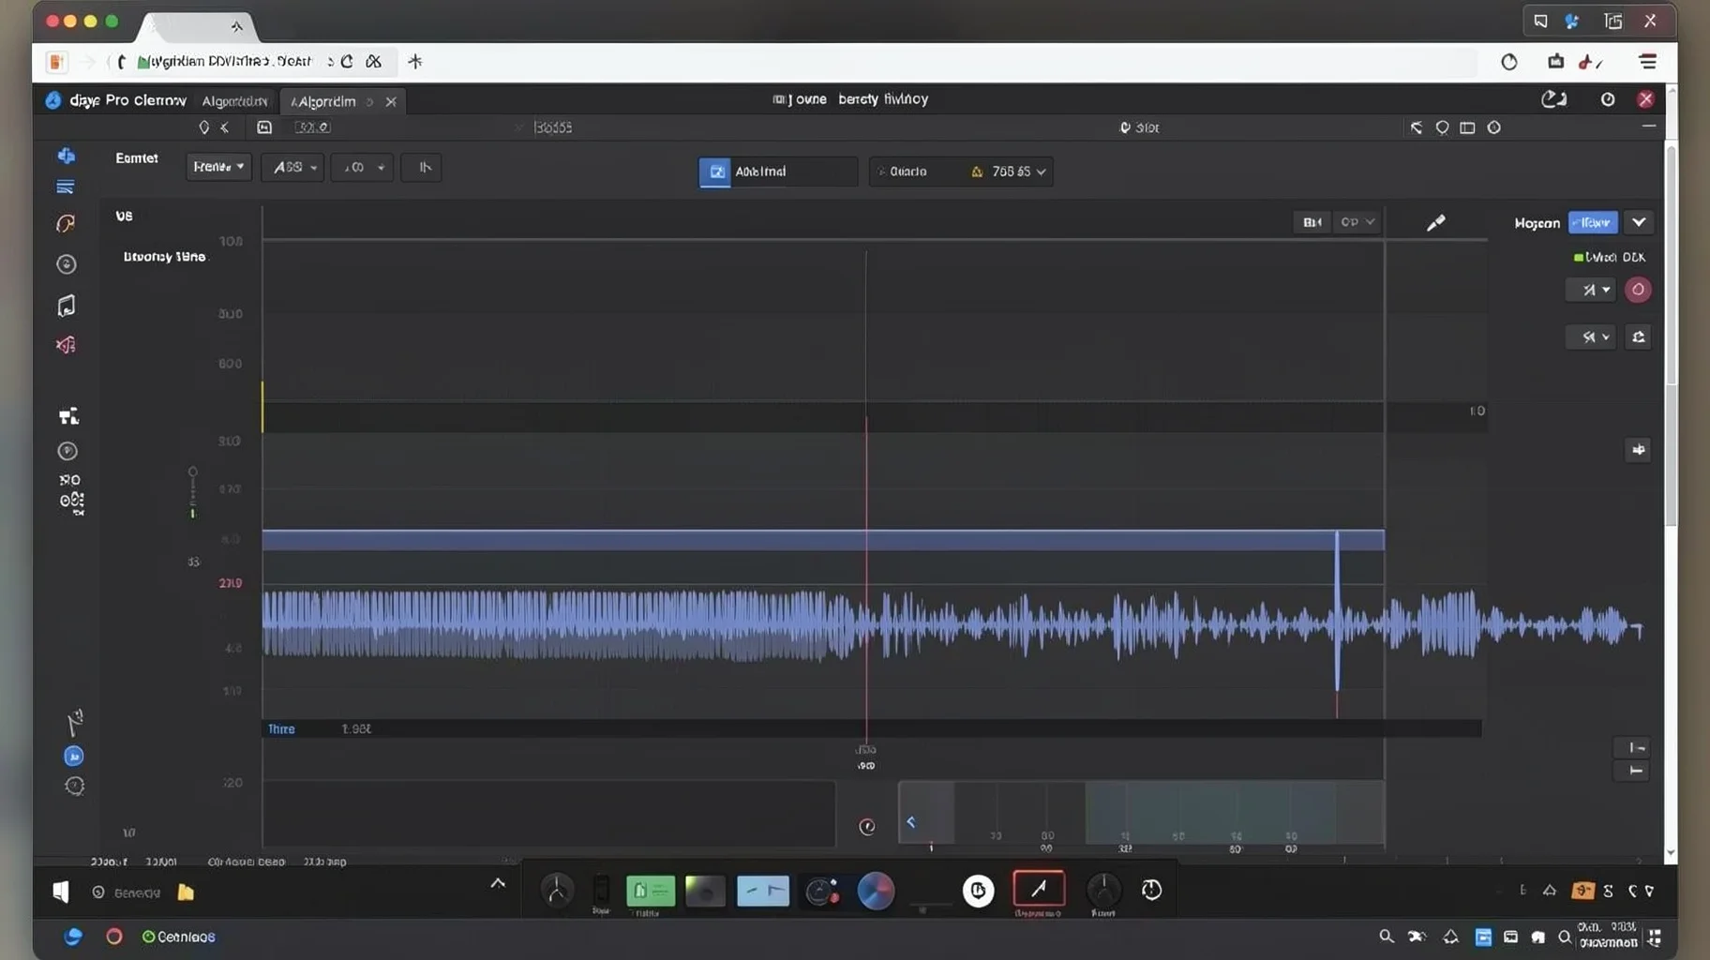This screenshot has width=1710, height=960.
Task: Select the orange swirl tool in sidebar
Action: pos(66,223)
